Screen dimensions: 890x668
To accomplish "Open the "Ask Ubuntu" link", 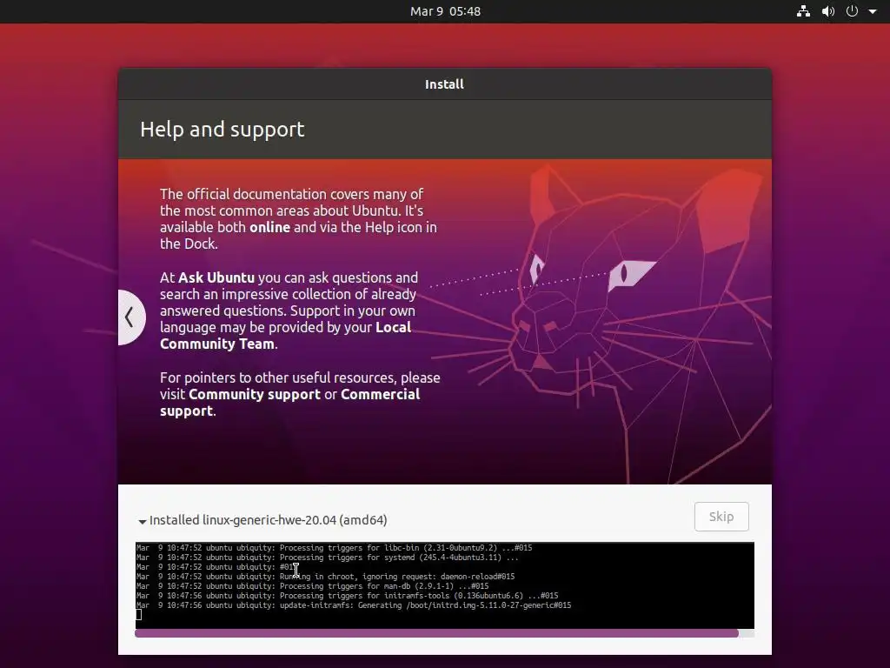I will (x=216, y=277).
